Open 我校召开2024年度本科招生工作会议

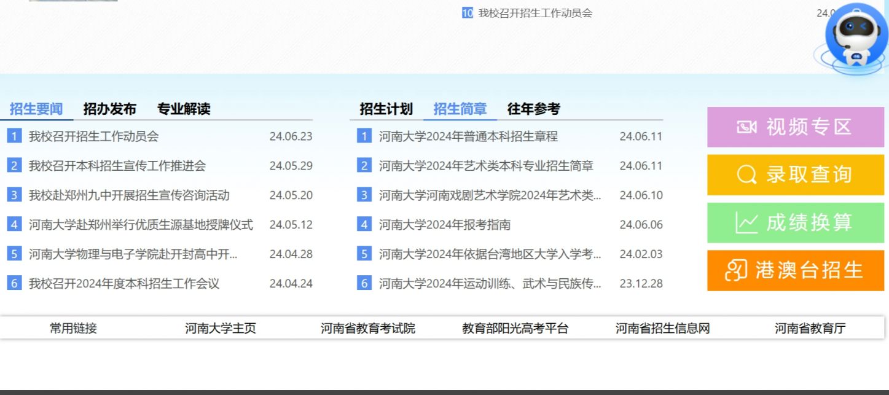click(123, 284)
